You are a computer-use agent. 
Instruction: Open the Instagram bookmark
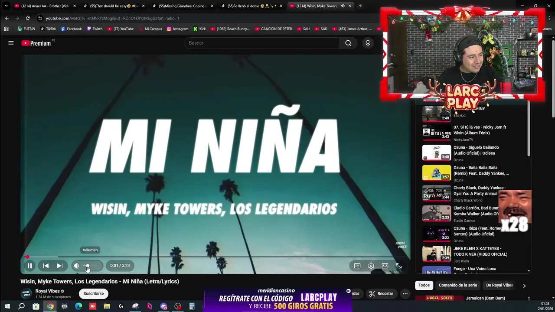coord(177,29)
